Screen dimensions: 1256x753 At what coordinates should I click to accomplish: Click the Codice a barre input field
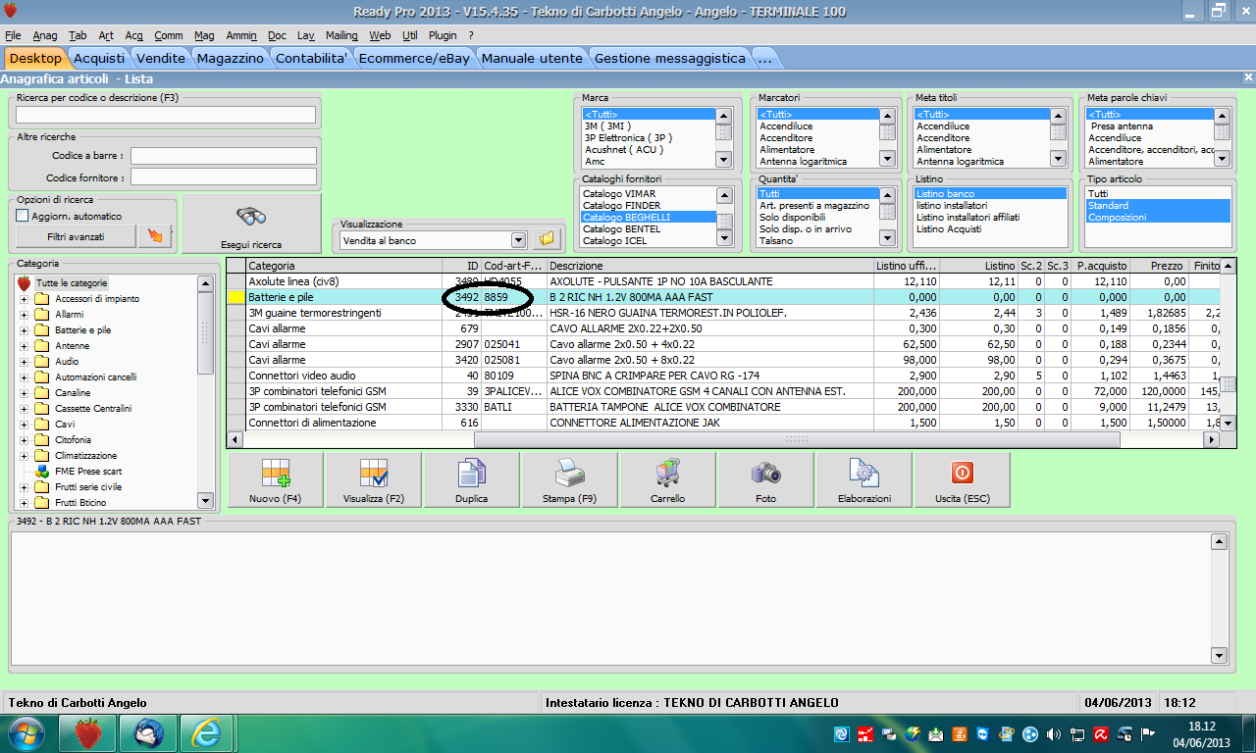(x=224, y=156)
